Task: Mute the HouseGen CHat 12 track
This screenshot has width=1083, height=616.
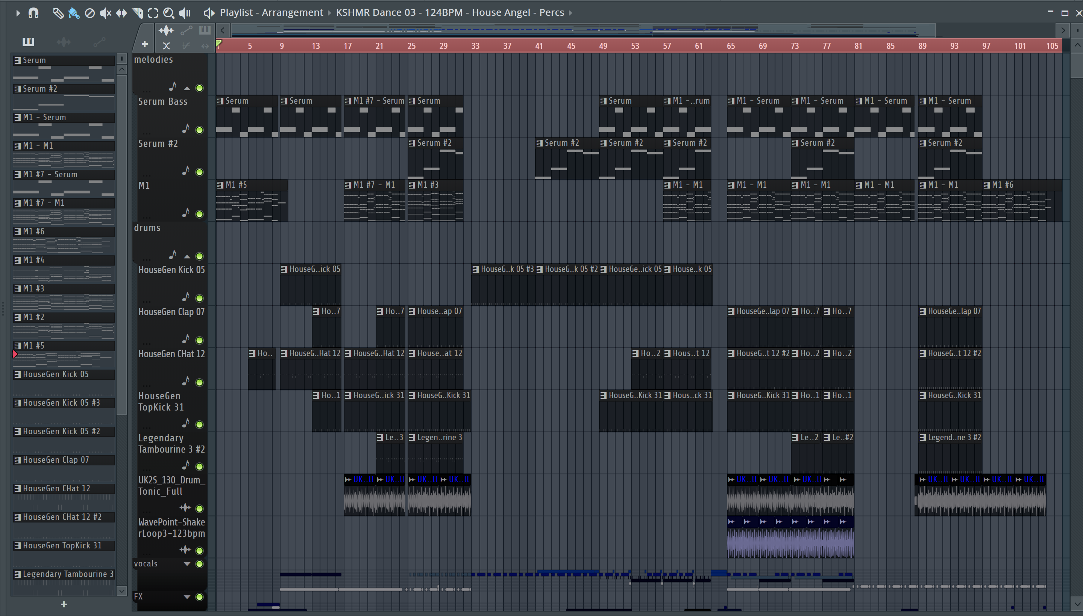Action: pos(199,382)
